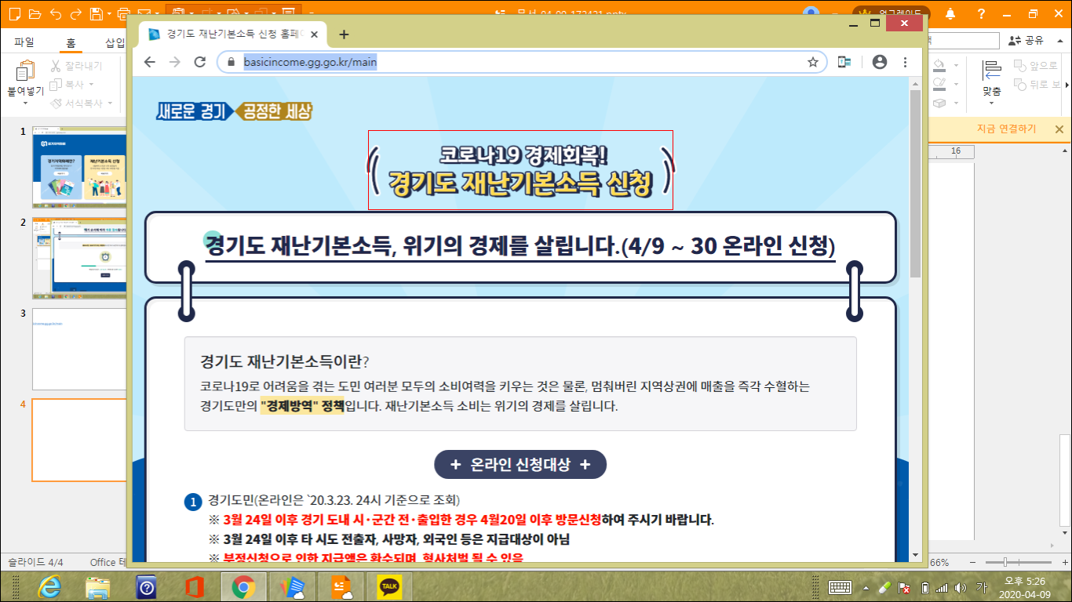Click the volume speaker tray icon

(x=961, y=587)
